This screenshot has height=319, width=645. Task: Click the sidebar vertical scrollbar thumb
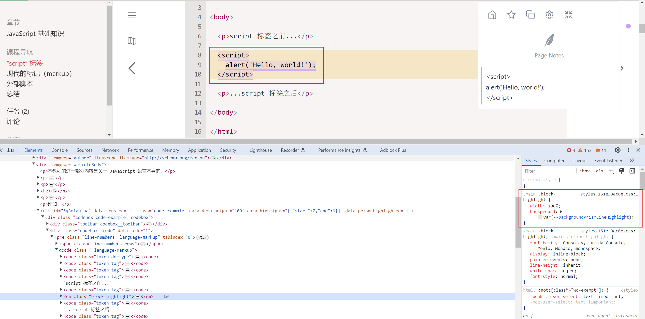[x=109, y=55]
